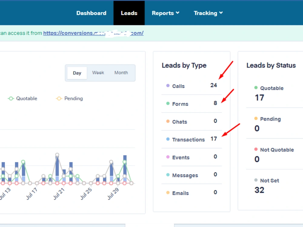
Task: Click the Pending status label
Action: pyautogui.click(x=270, y=119)
